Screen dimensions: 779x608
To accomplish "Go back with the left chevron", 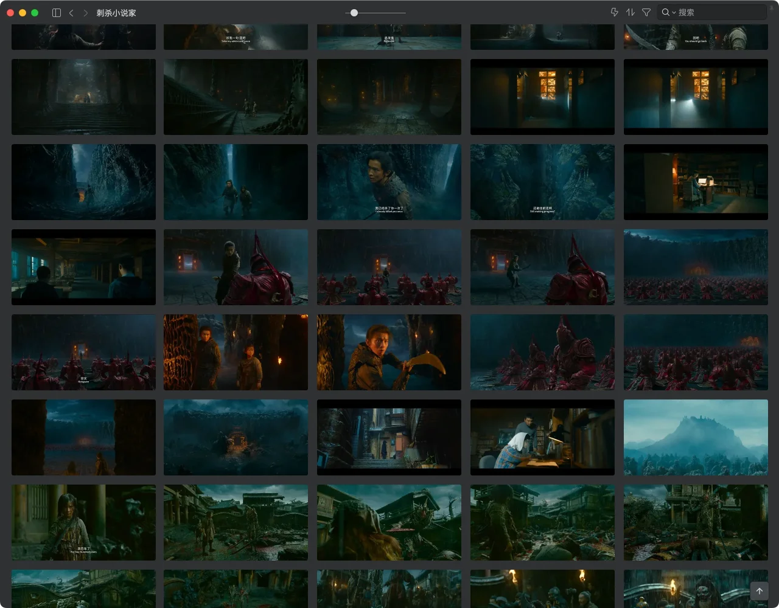I will 71,12.
